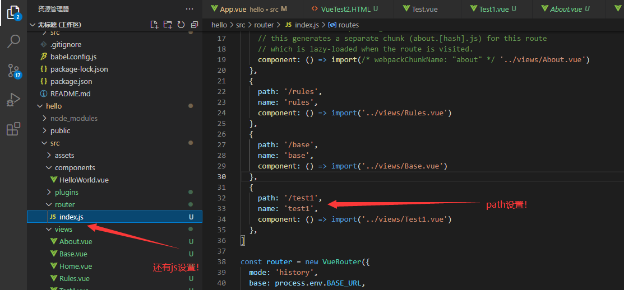The image size is (624, 290).
Task: Click the name 'base' value
Action: pos(297,155)
